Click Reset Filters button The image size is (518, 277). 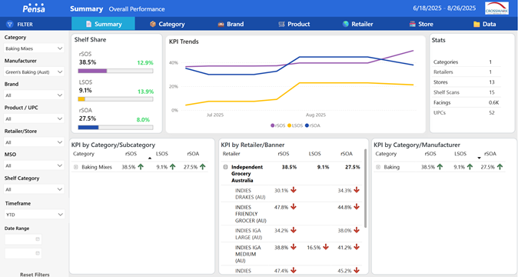click(35, 275)
